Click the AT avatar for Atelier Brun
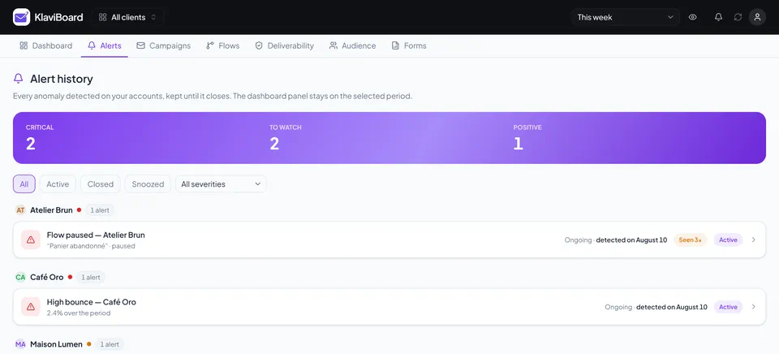779x354 pixels. coord(20,210)
